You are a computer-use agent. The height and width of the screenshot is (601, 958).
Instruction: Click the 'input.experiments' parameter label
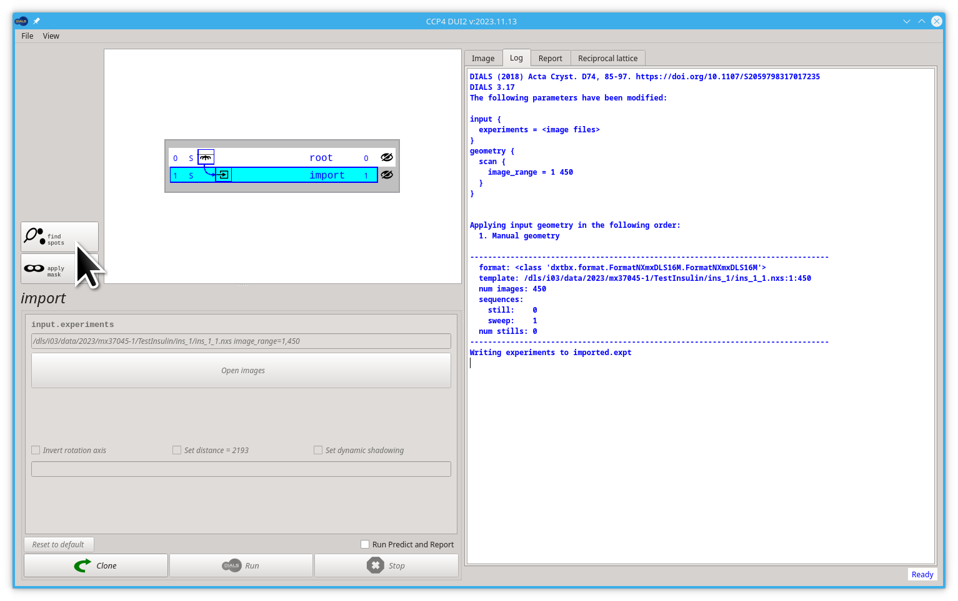point(72,325)
